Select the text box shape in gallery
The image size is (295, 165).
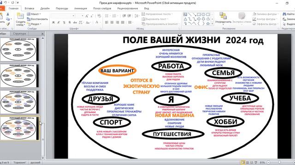click(185, 14)
